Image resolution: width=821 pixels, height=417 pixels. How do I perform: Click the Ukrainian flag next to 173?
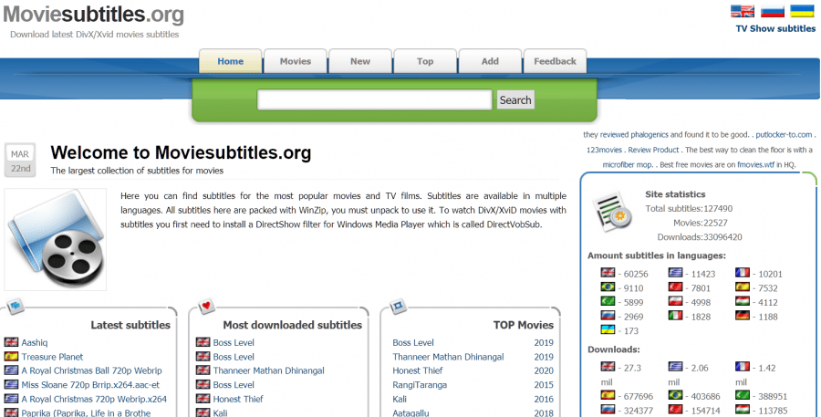coord(608,329)
